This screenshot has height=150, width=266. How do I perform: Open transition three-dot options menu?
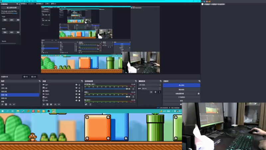160,92
